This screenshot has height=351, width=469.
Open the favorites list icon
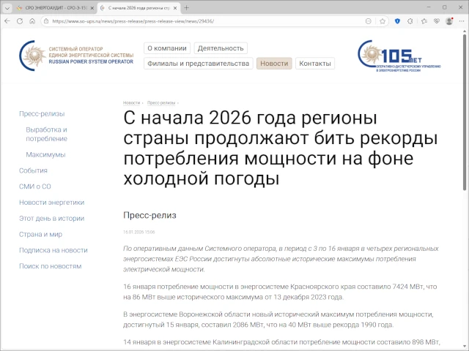[x=424, y=21]
